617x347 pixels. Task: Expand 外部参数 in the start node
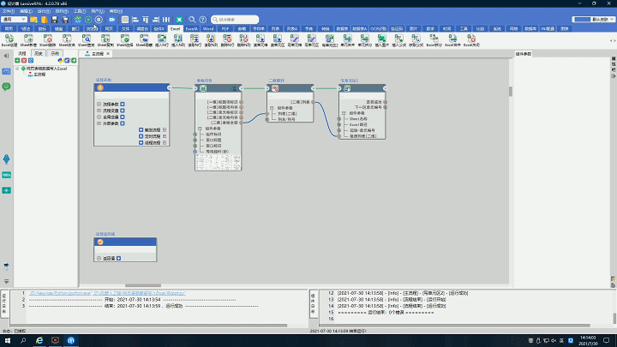click(x=99, y=123)
